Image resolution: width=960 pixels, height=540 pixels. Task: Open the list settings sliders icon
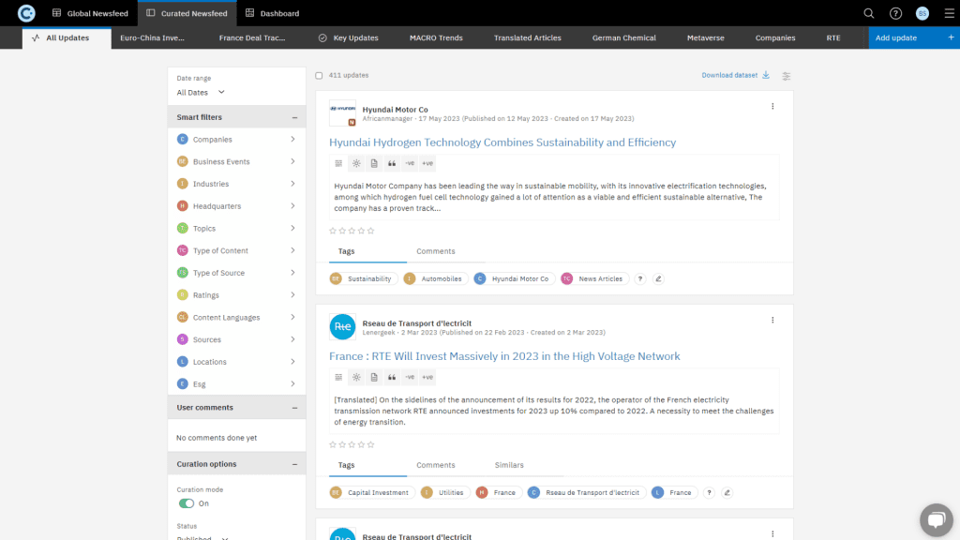[x=787, y=76]
